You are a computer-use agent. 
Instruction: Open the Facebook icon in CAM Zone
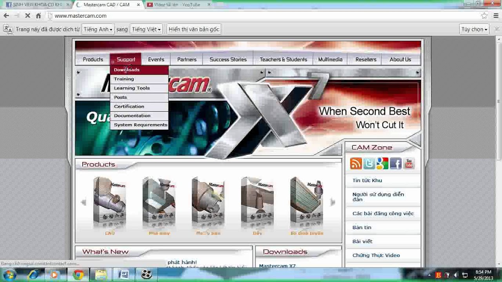(x=396, y=163)
